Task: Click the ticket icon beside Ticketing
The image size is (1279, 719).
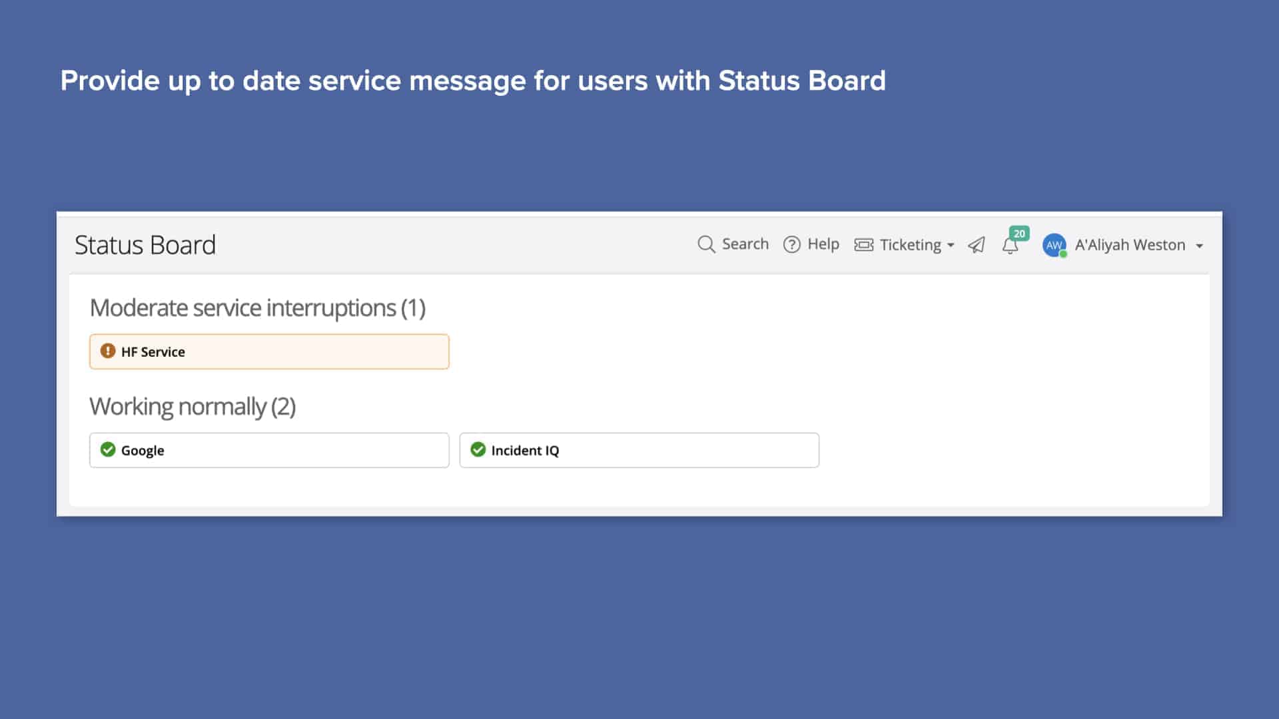Action: click(864, 245)
